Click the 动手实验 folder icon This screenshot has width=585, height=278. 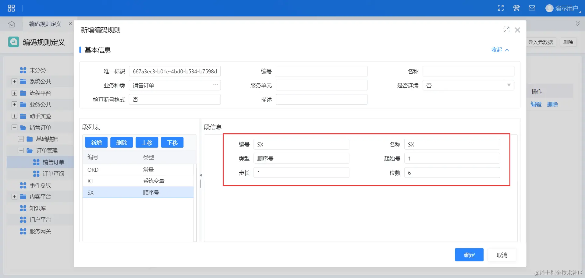23,116
